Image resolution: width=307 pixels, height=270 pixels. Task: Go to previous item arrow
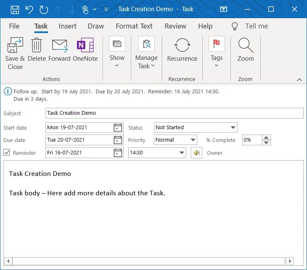click(x=58, y=9)
